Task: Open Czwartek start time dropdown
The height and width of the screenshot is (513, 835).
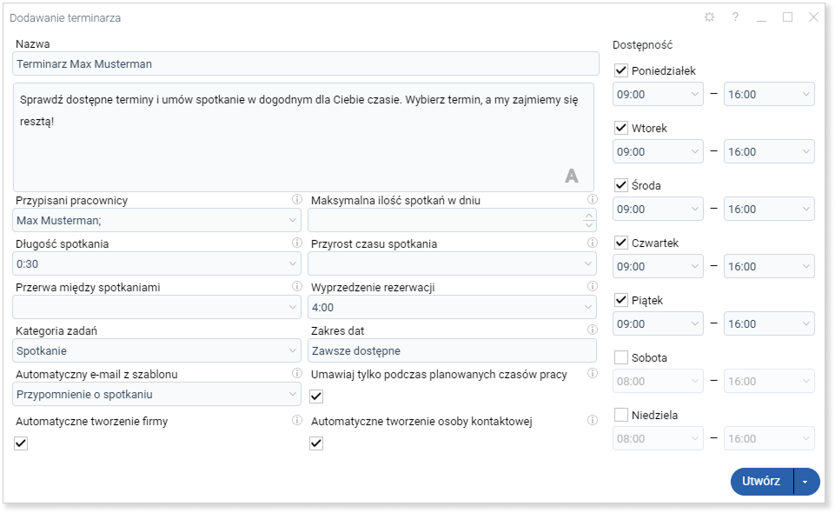Action: point(658,266)
